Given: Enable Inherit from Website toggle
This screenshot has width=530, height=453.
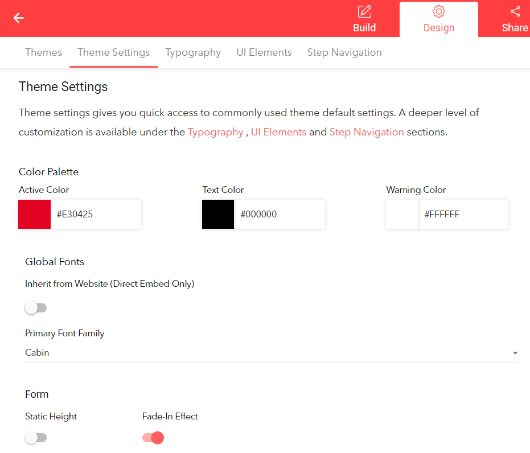Looking at the screenshot, I should (x=36, y=308).
